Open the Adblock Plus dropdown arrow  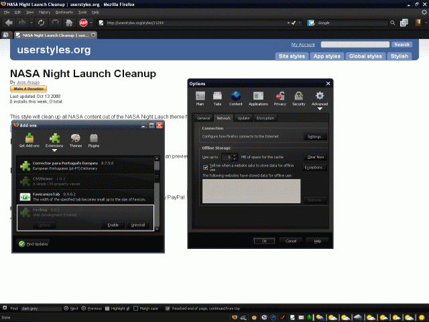tap(91, 23)
